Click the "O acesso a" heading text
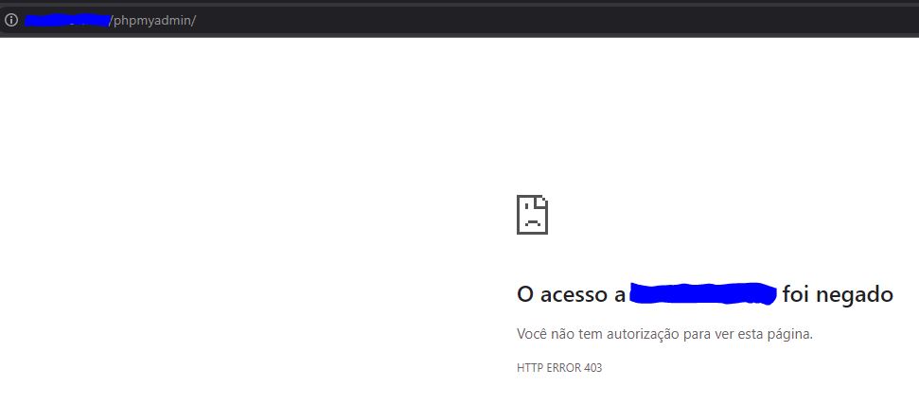 [x=572, y=294]
